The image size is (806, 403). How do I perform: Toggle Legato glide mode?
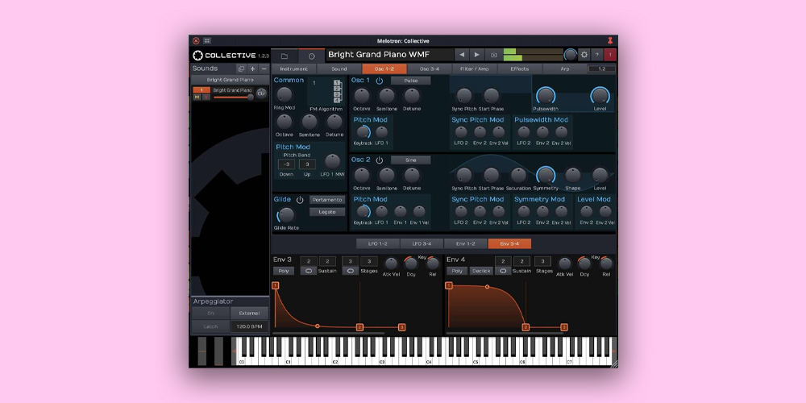(x=327, y=212)
